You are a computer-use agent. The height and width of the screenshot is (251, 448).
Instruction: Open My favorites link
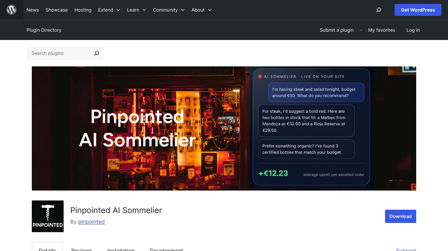[382, 30]
